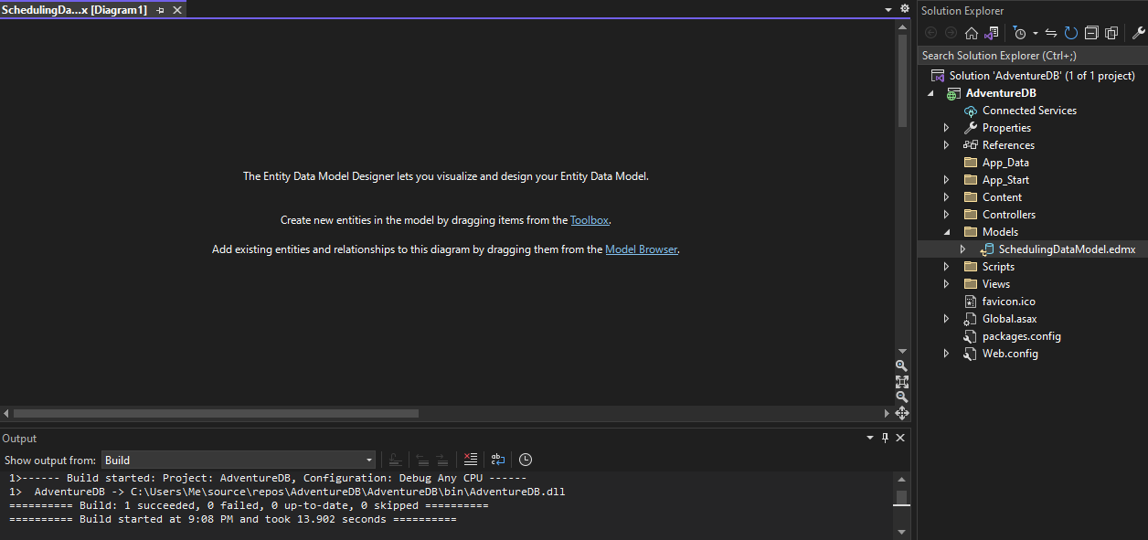This screenshot has width=1148, height=540.
Task: Toggle the Output panel auto-hide pin
Action: 884,438
